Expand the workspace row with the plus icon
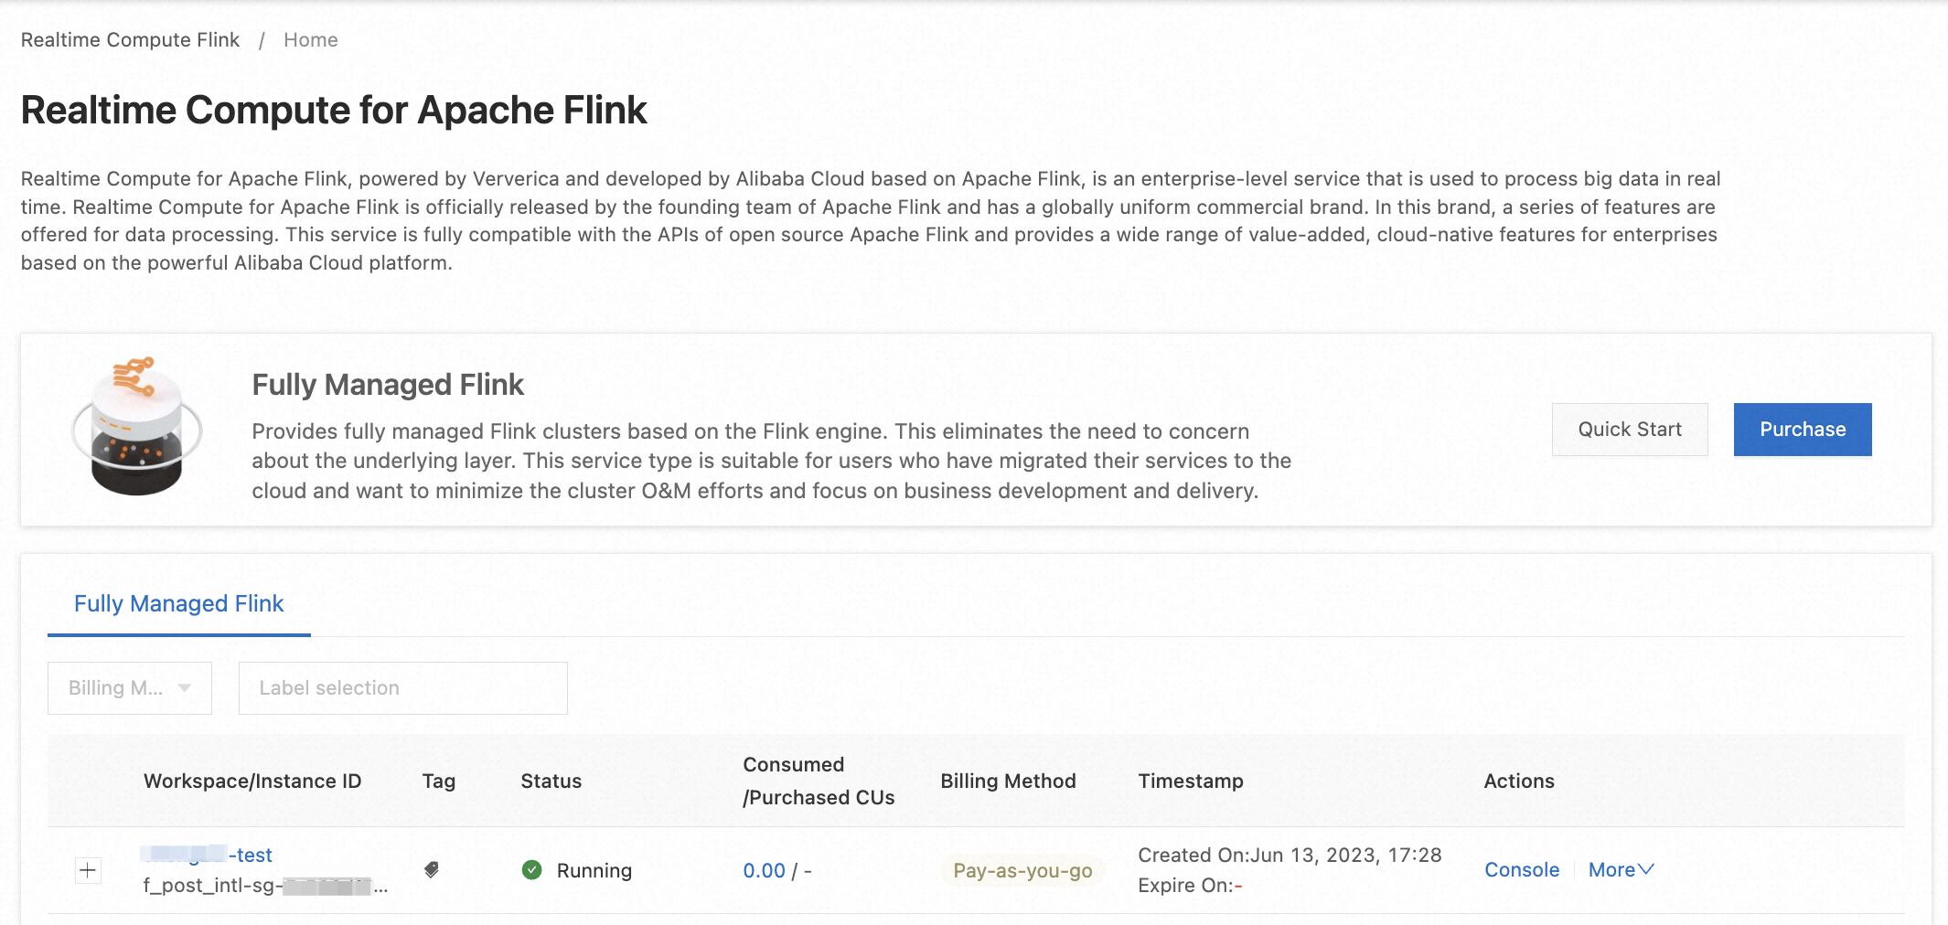Screen dimensions: 1948x925 click(x=88, y=870)
